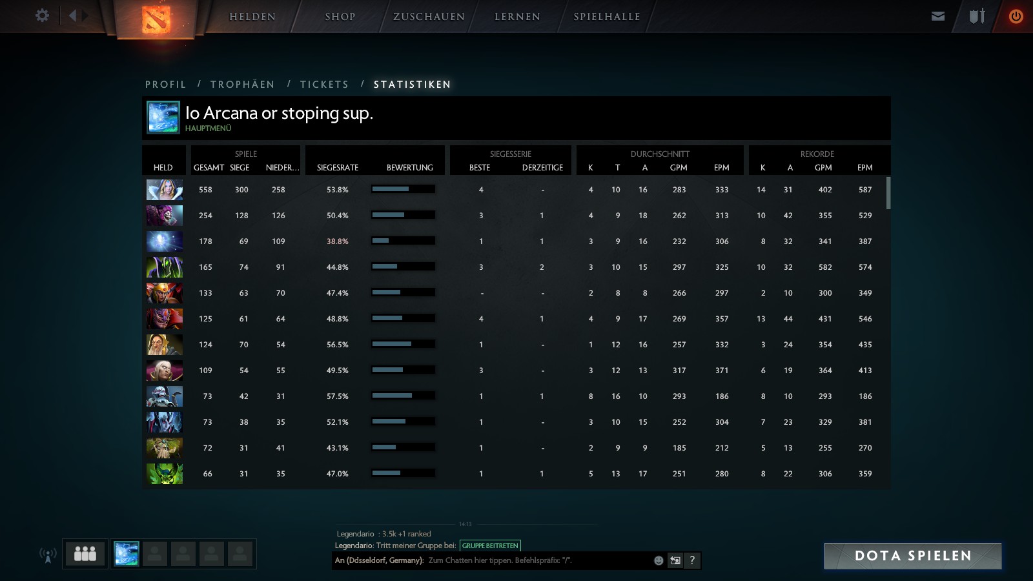The width and height of the screenshot is (1033, 581).
Task: Open the settings gear menu
Action: tap(42, 15)
